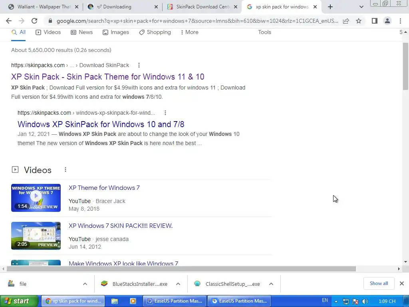Click the lock icon in address bar
Screen dimensions: 409x307
[50, 21]
